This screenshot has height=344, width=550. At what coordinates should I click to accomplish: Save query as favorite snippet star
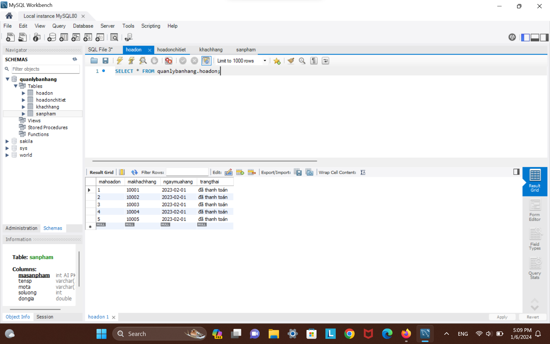coord(277,61)
